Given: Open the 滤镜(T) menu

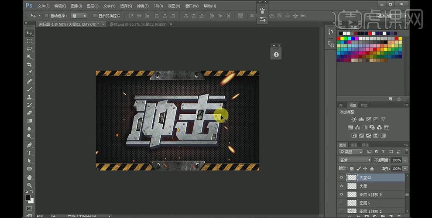Looking at the screenshot, I should (142, 6).
